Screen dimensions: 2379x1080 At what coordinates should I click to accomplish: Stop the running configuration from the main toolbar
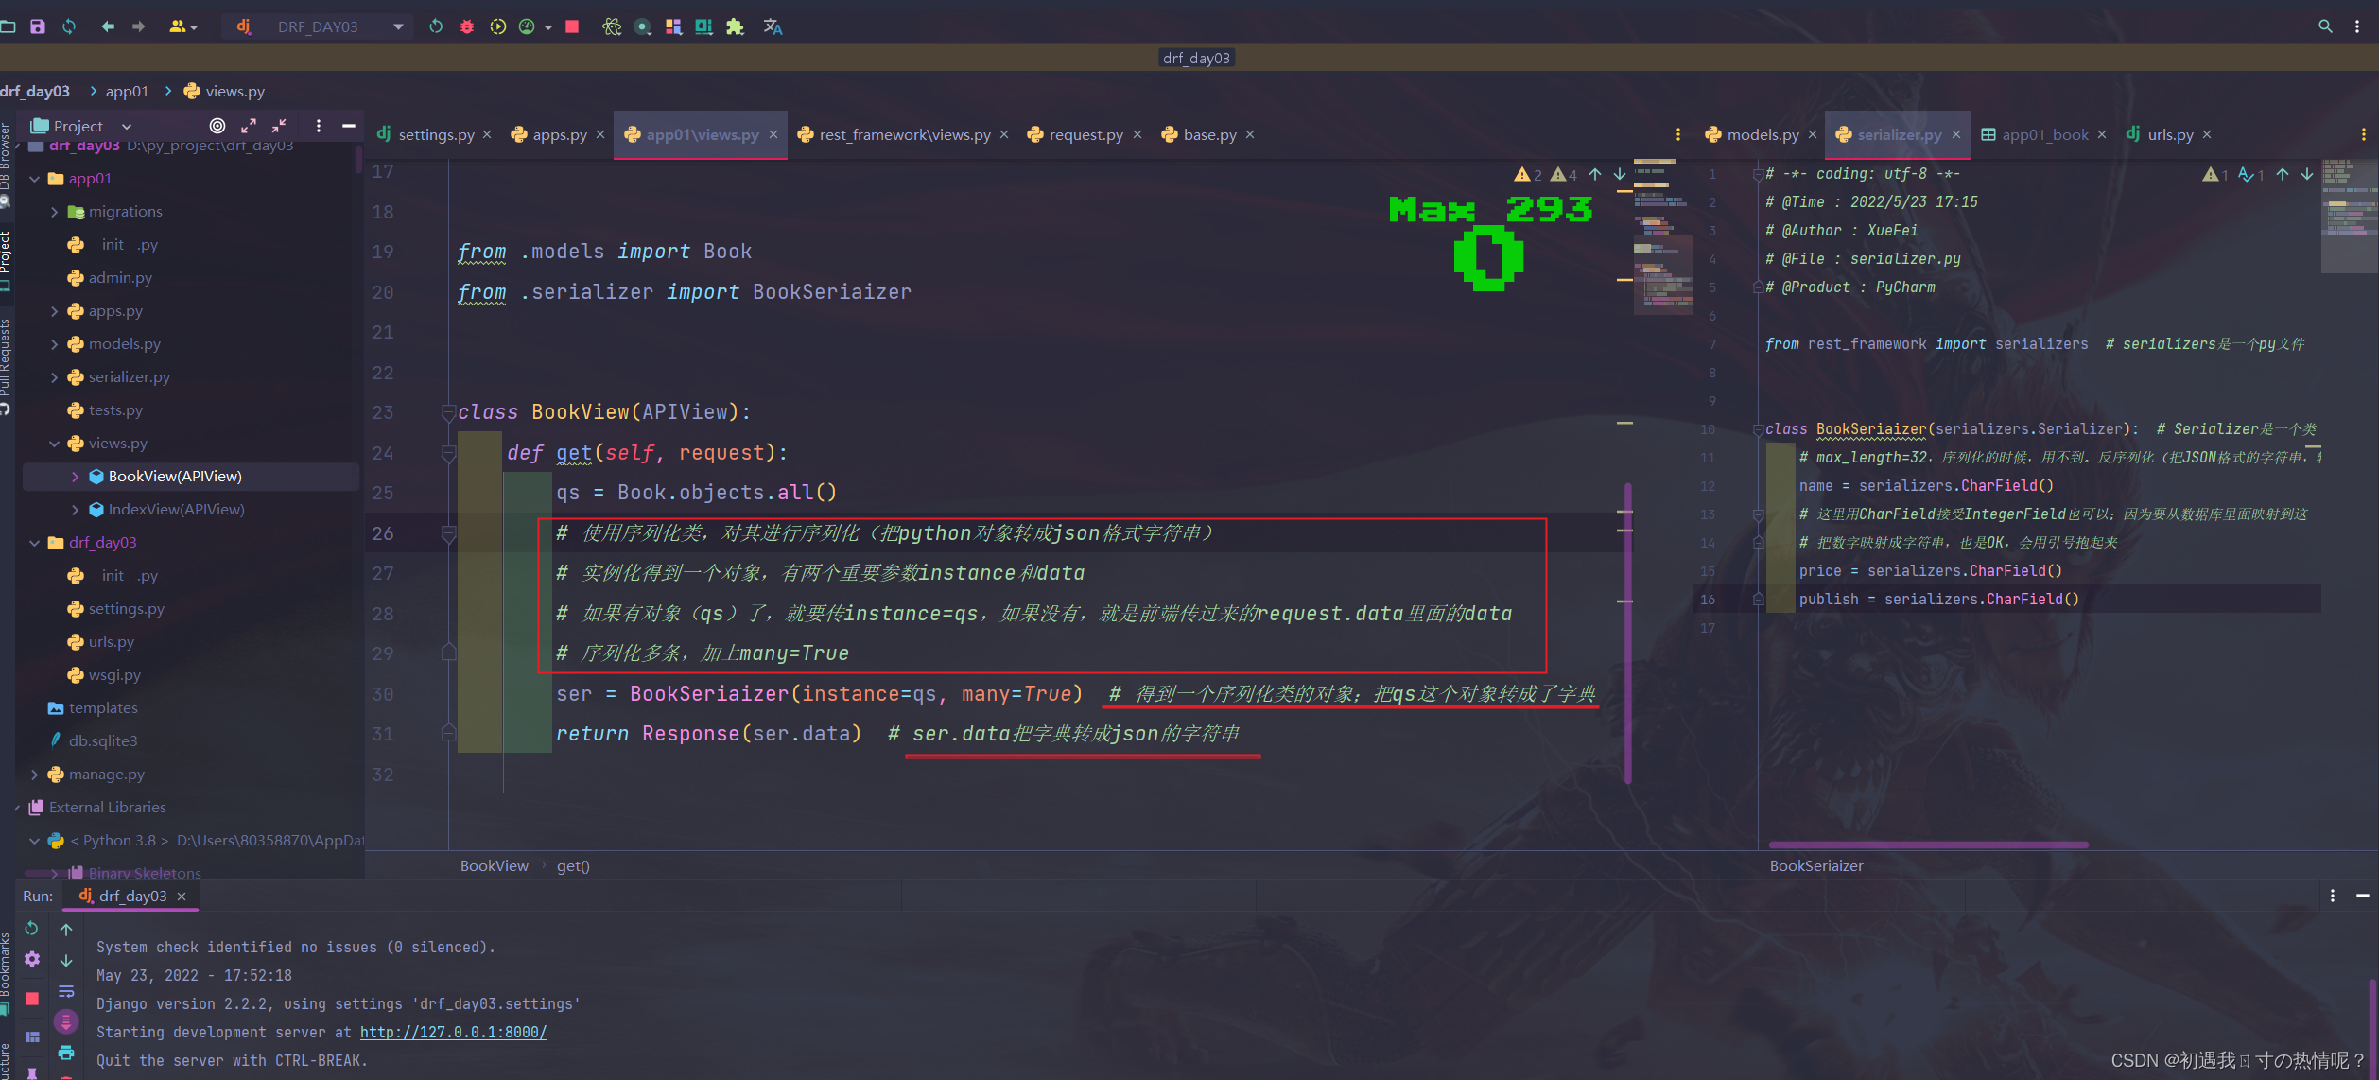pyautogui.click(x=572, y=26)
